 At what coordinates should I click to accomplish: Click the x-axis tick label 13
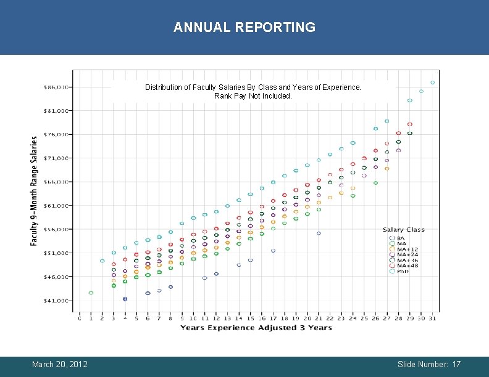pos(228,318)
